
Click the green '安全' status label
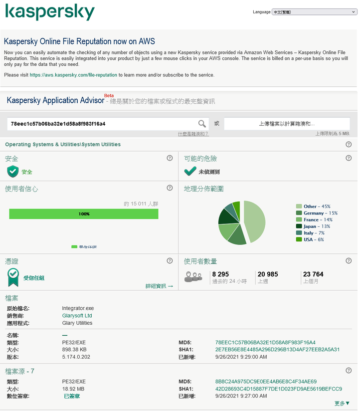pos(27,172)
